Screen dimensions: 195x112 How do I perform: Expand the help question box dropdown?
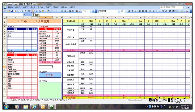[184, 7]
